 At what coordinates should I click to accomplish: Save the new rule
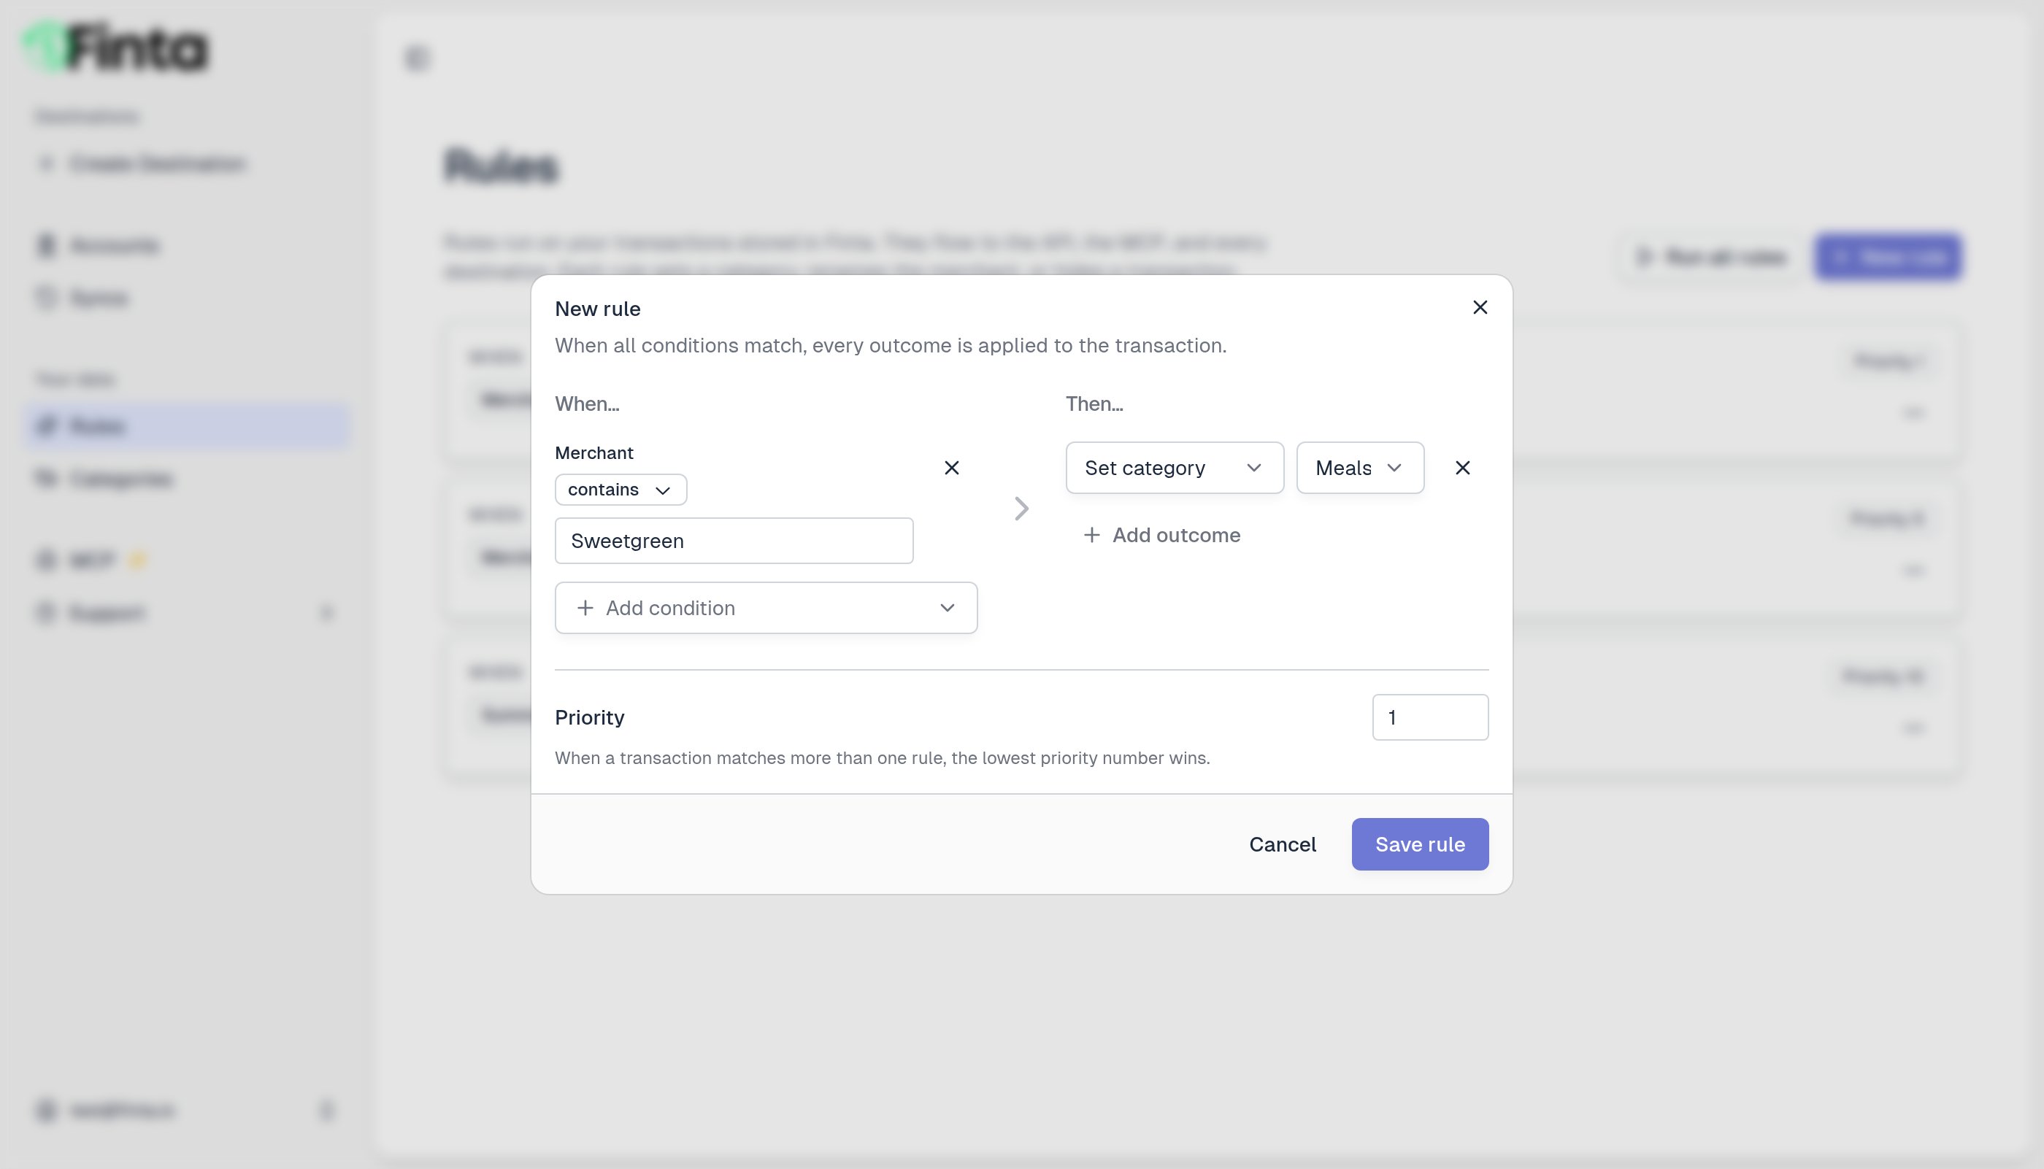click(1419, 844)
